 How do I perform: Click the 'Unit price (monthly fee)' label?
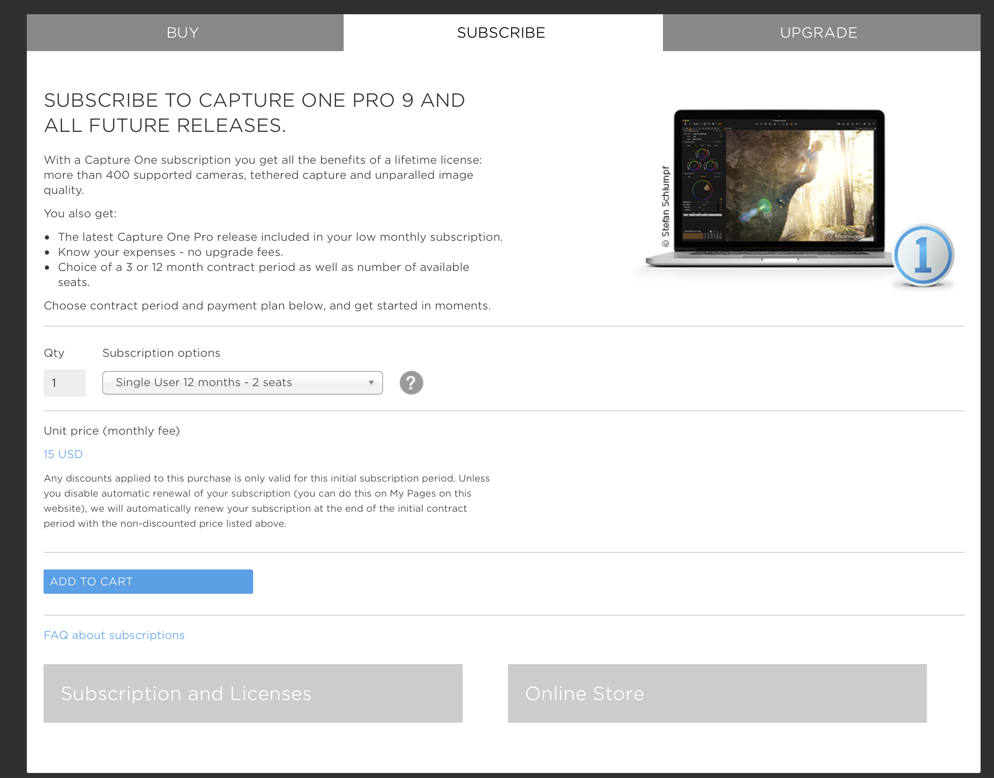111,431
